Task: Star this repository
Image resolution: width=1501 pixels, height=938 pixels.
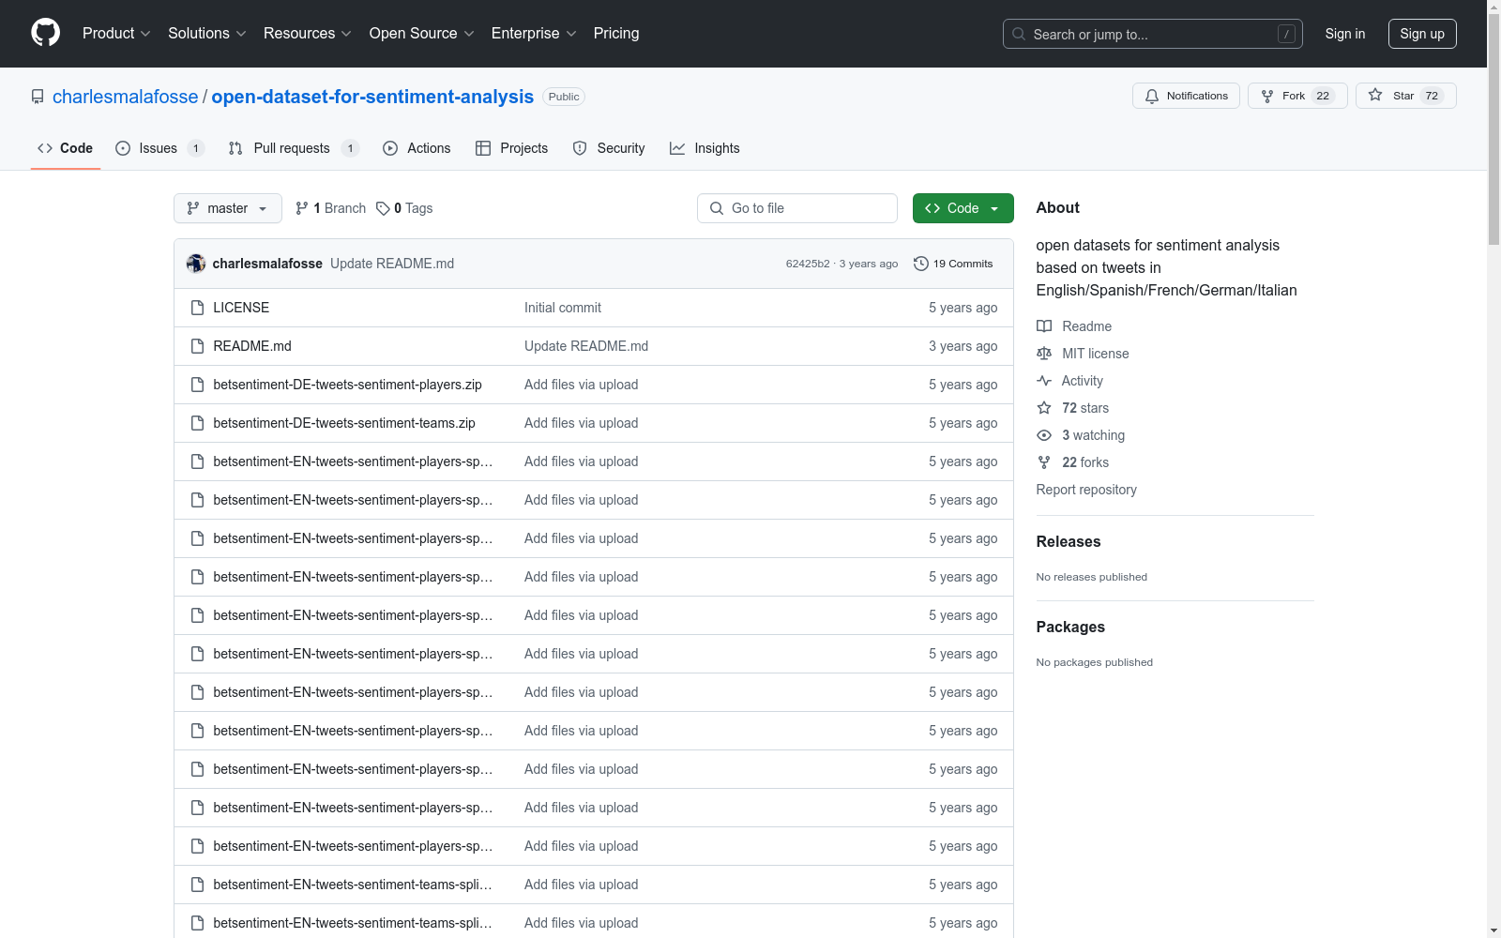Action: (1405, 96)
